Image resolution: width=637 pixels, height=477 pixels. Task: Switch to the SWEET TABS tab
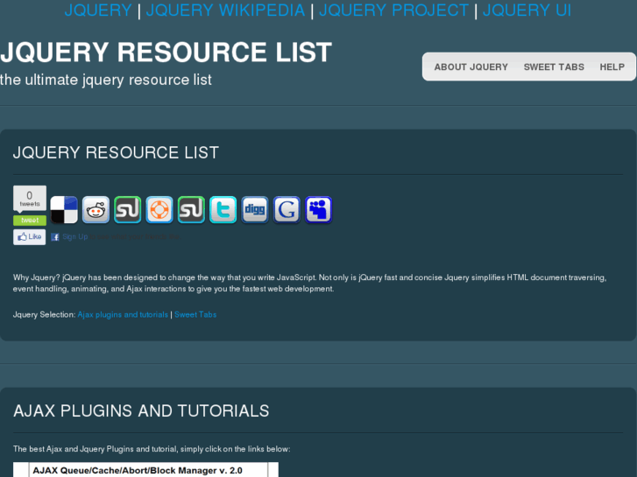(x=554, y=67)
